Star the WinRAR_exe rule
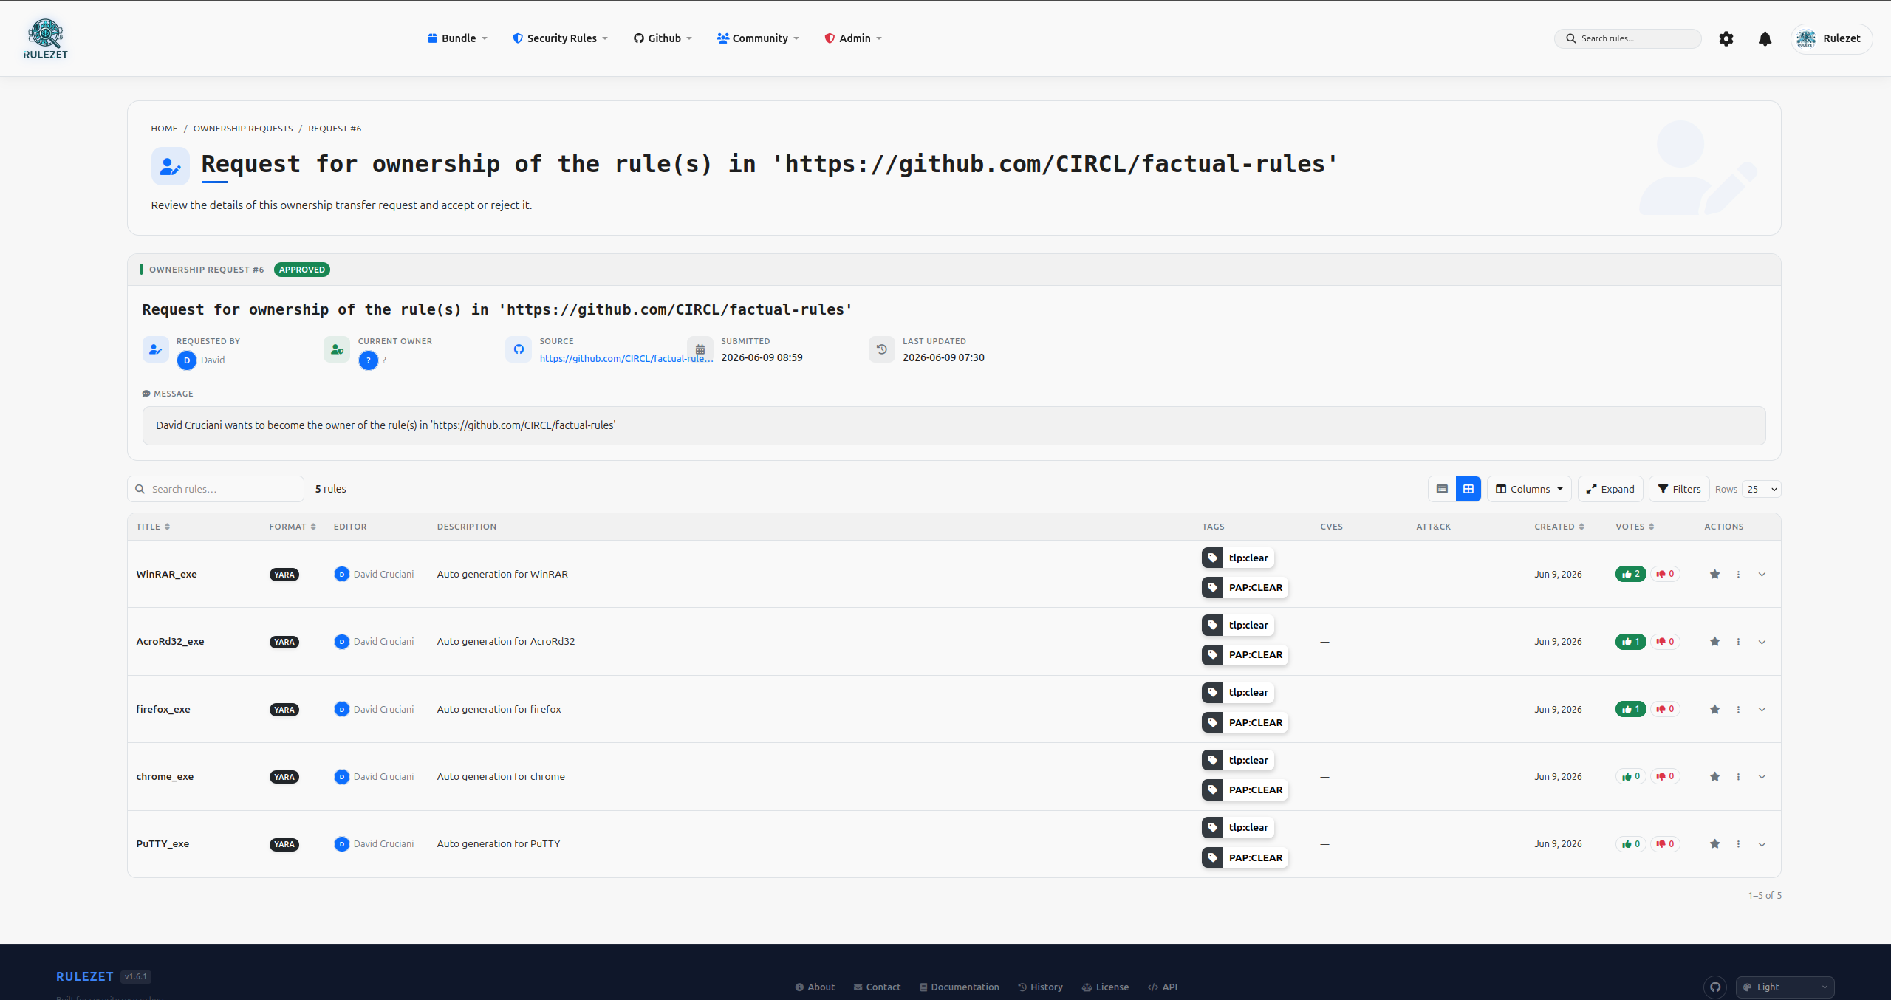The width and height of the screenshot is (1891, 1000). point(1714,574)
